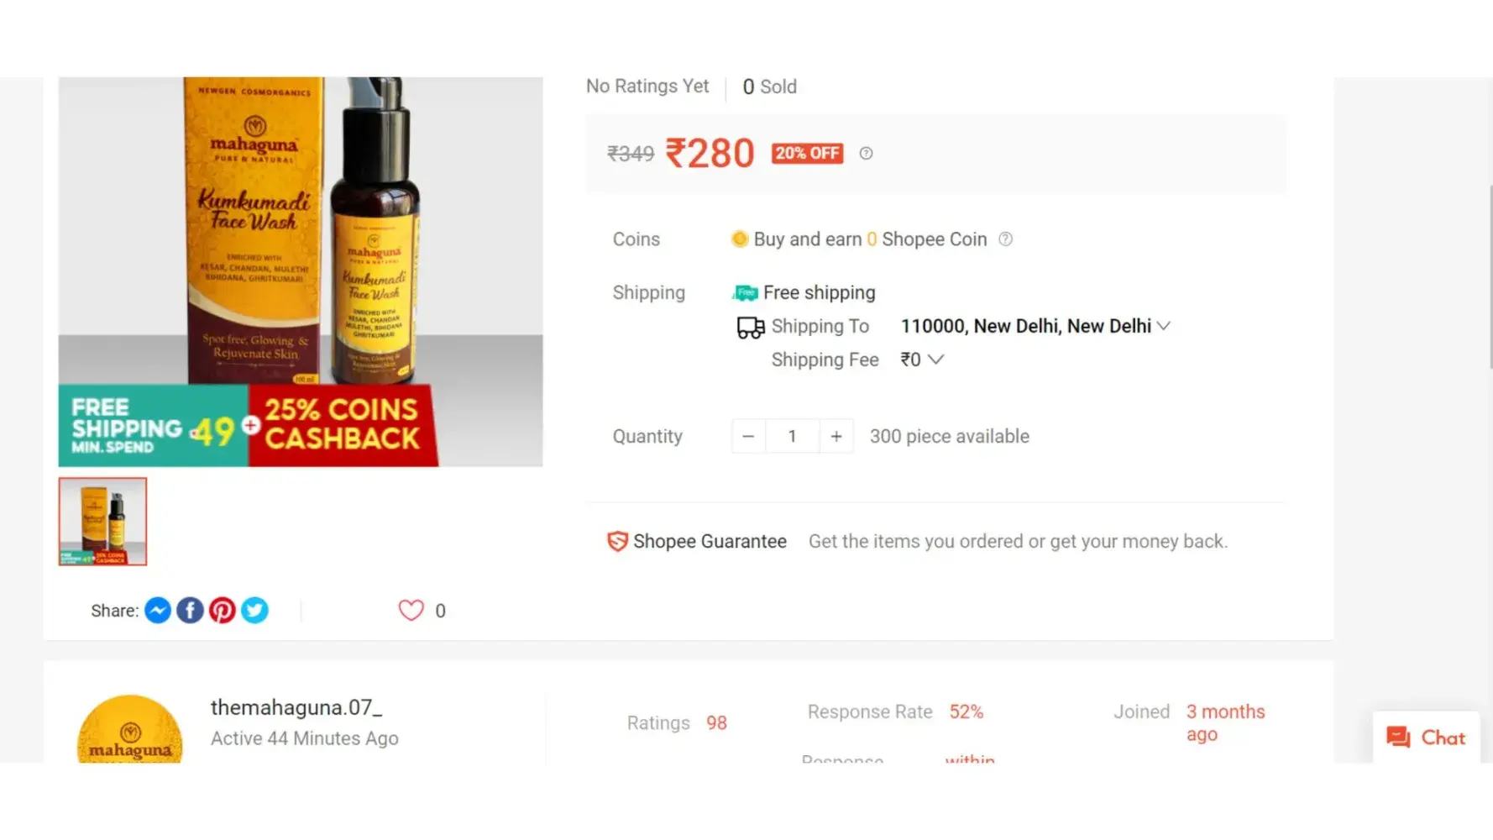The image size is (1493, 840).
Task: Open seller themahaguna.07_ profile name
Action: [x=296, y=707]
